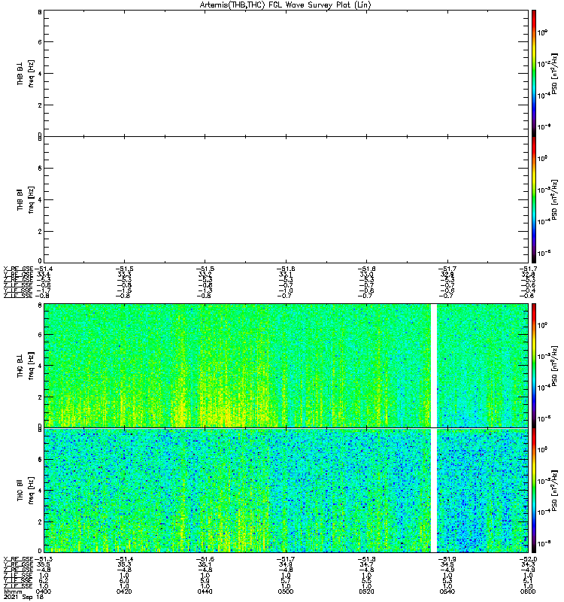
Task: Click the 6 Hz tick label on THB B⊥ axis
Action: coord(40,42)
